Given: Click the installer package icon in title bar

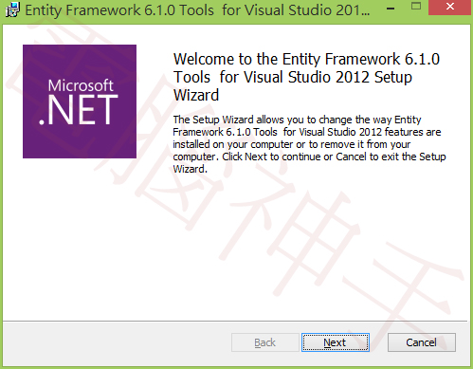Looking at the screenshot, I should click(x=12, y=9).
